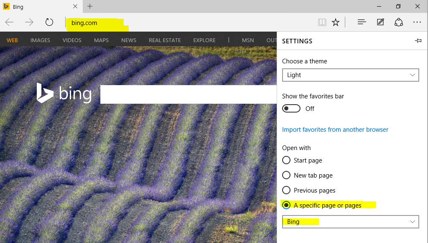Choose Previous pages radio option
Image resolution: width=428 pixels, height=243 pixels.
[286, 190]
